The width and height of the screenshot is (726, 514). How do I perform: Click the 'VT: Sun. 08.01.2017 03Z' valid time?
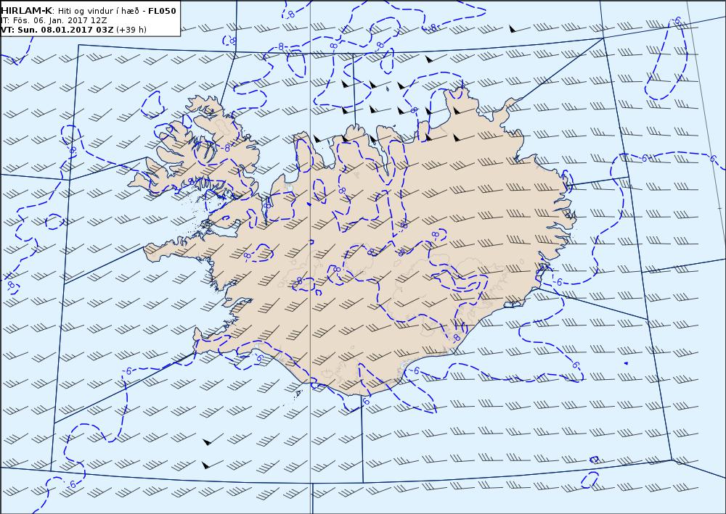(57, 30)
